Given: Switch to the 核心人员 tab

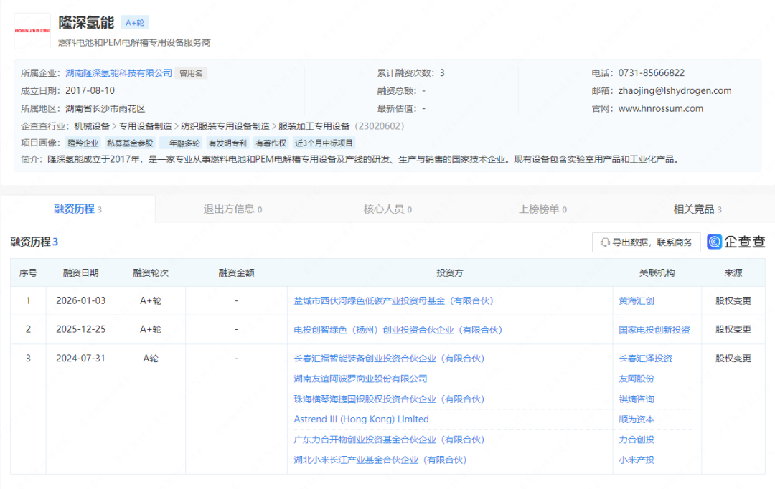Looking at the screenshot, I should click(x=387, y=209).
